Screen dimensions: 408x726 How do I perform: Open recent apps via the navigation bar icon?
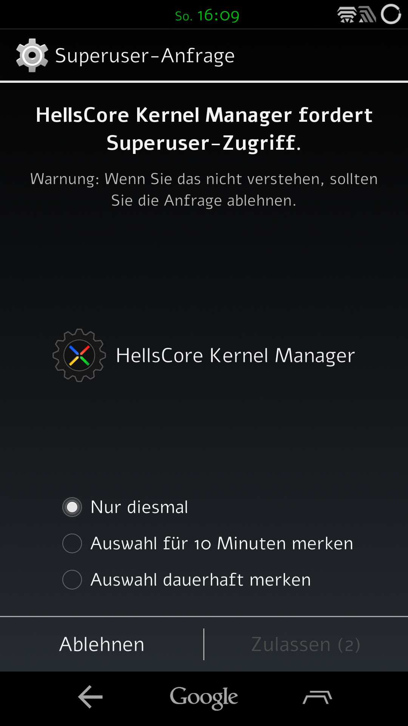click(317, 697)
